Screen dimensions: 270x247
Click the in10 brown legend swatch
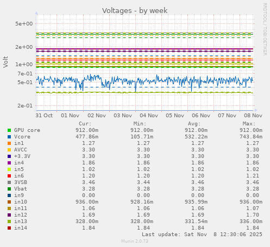coord(9,202)
